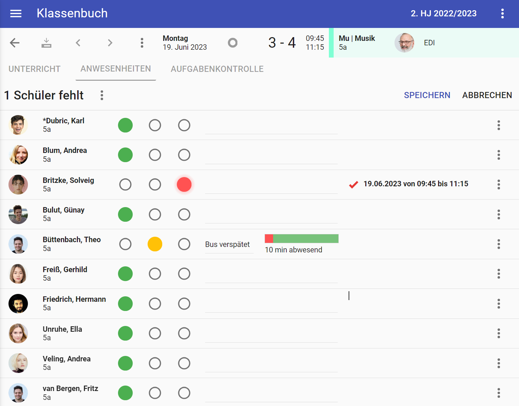Go to the previous lesson chevron
The image size is (519, 406).
point(78,43)
